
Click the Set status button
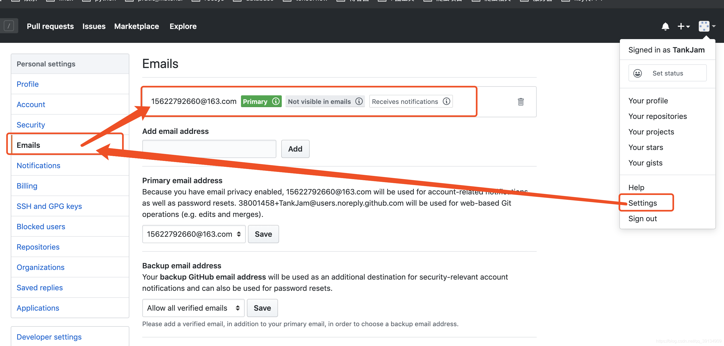[x=667, y=73]
